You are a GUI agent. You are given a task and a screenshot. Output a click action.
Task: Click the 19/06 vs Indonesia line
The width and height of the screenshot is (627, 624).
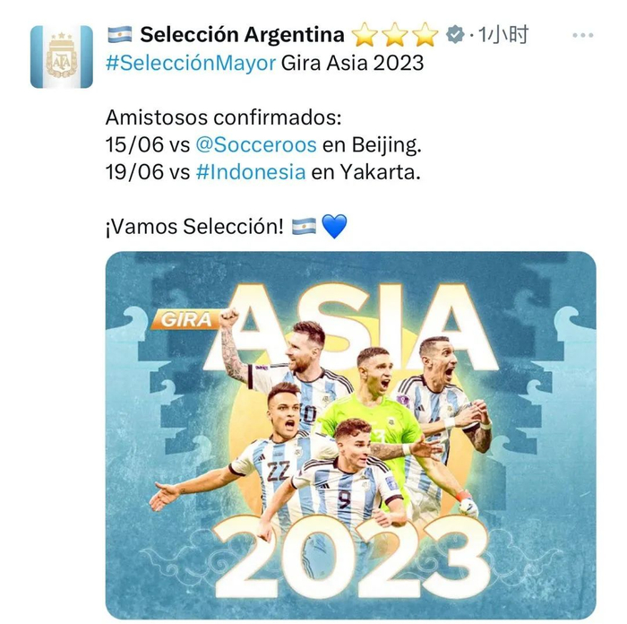tap(263, 172)
